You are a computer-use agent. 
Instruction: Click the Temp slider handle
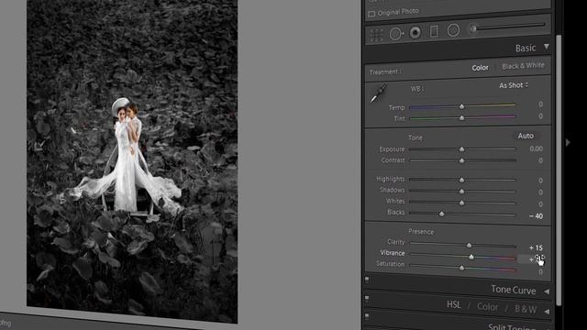[x=461, y=106]
